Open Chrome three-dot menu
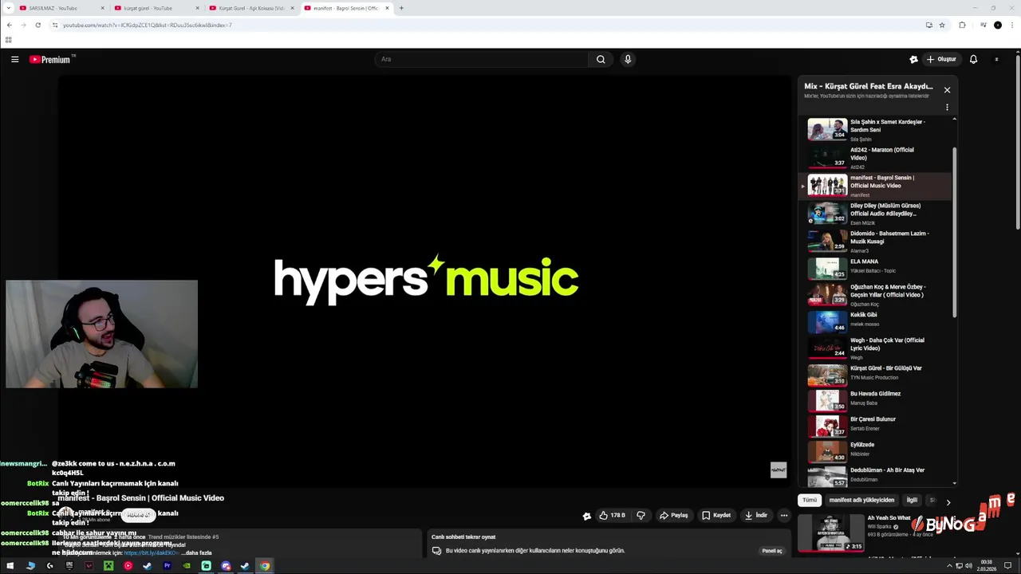1021x574 pixels. coord(1011,25)
